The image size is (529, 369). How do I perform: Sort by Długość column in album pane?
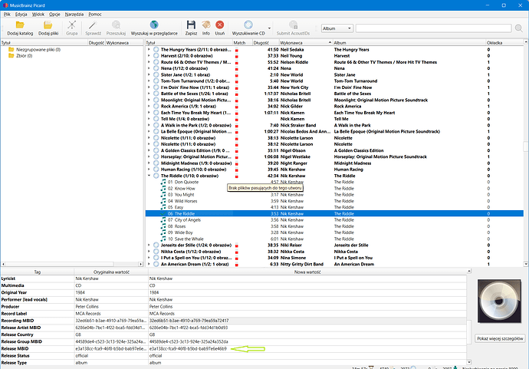click(x=266, y=43)
